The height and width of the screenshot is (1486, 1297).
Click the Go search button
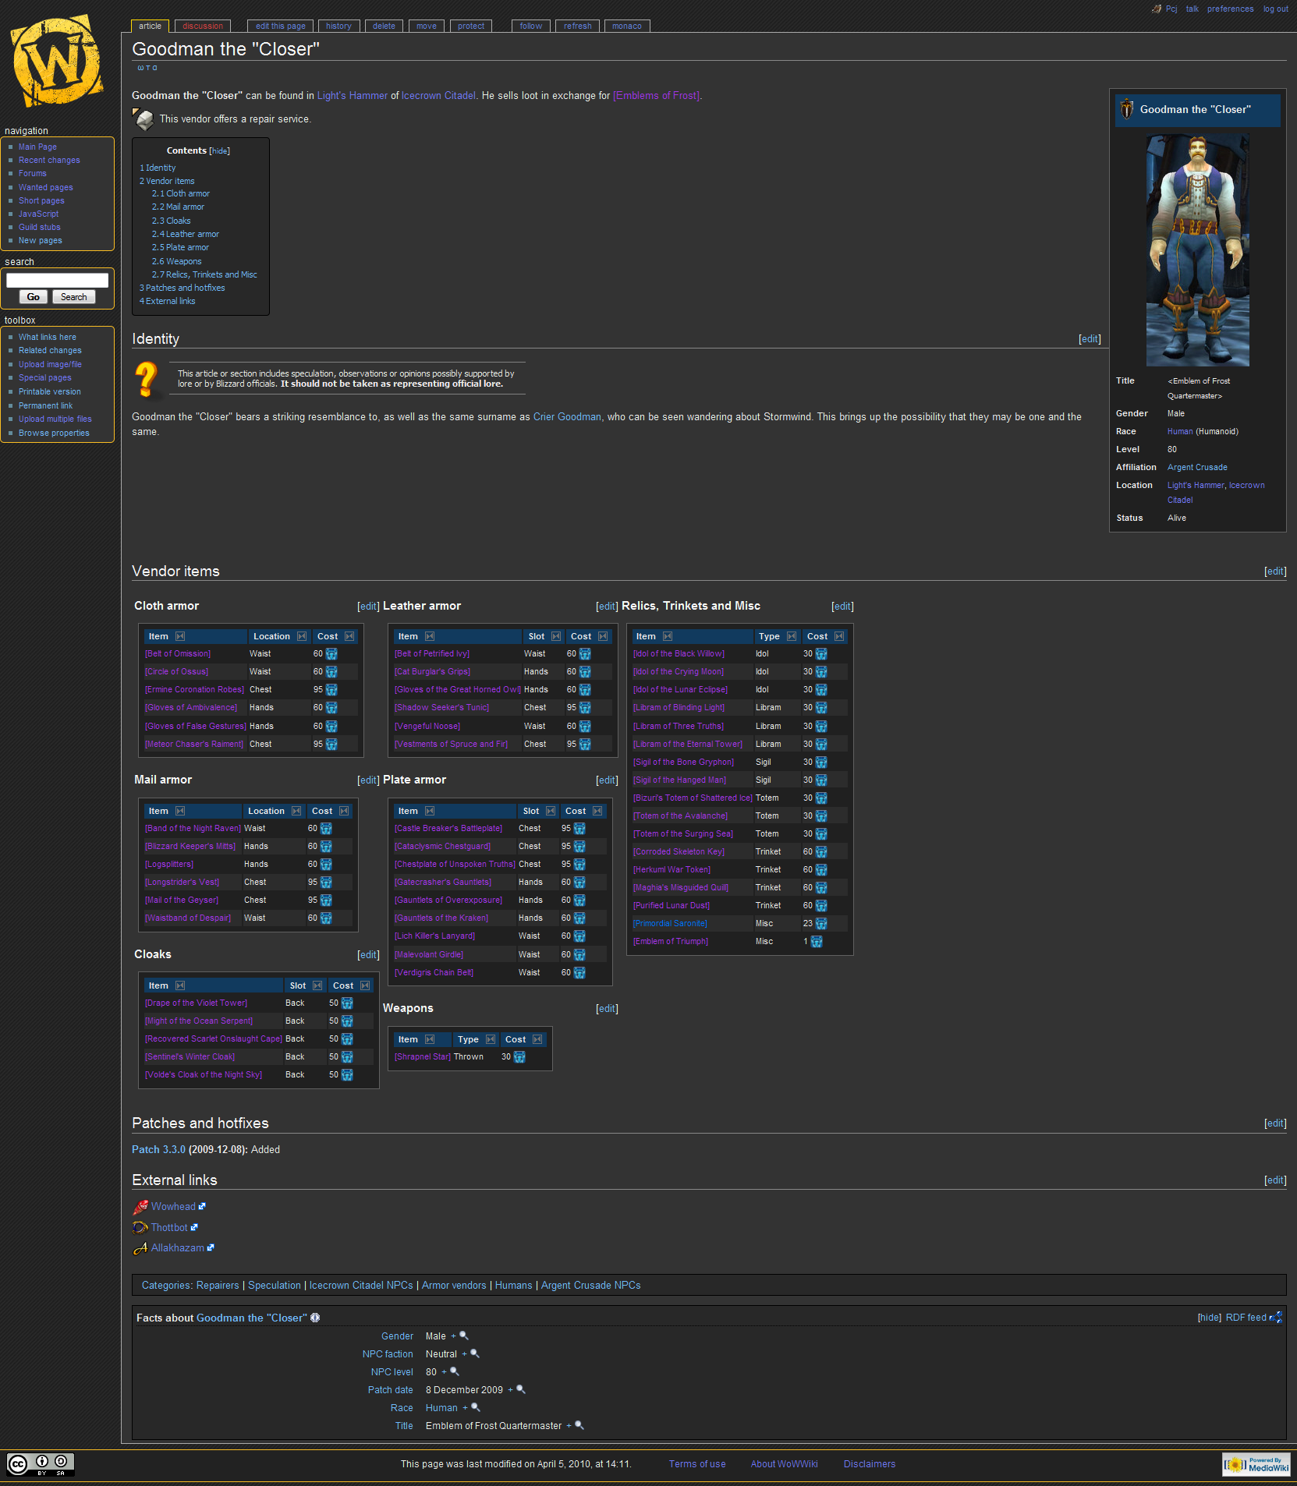point(33,297)
